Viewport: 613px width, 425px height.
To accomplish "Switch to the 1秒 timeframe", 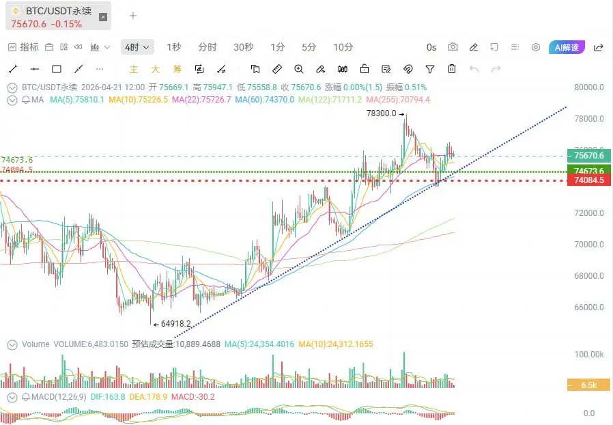I will pyautogui.click(x=173, y=47).
